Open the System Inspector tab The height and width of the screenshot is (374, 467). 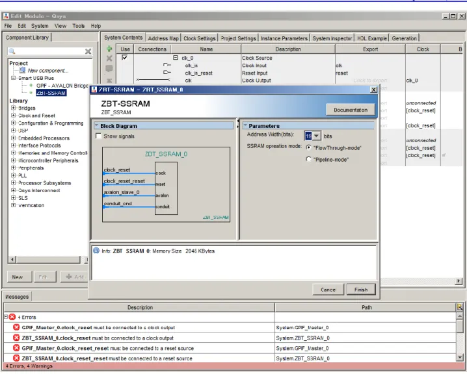point(332,38)
